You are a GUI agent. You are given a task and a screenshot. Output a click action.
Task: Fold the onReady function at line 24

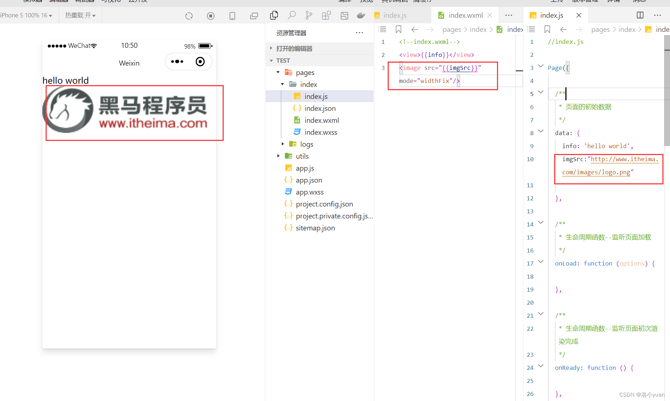pos(541,366)
